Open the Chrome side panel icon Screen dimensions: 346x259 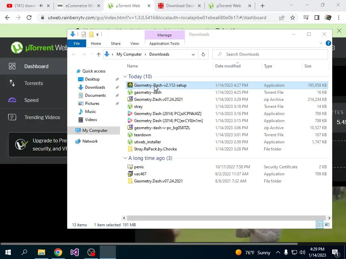317,18
